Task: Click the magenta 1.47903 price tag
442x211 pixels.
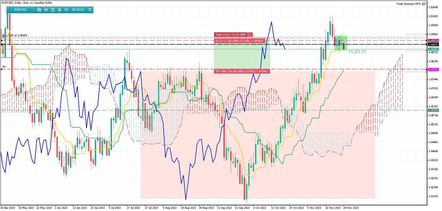Action: click(433, 69)
